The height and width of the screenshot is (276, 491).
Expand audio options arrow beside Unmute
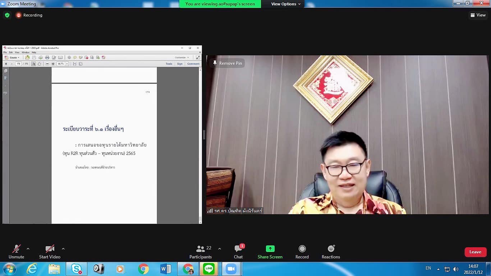pos(28,249)
